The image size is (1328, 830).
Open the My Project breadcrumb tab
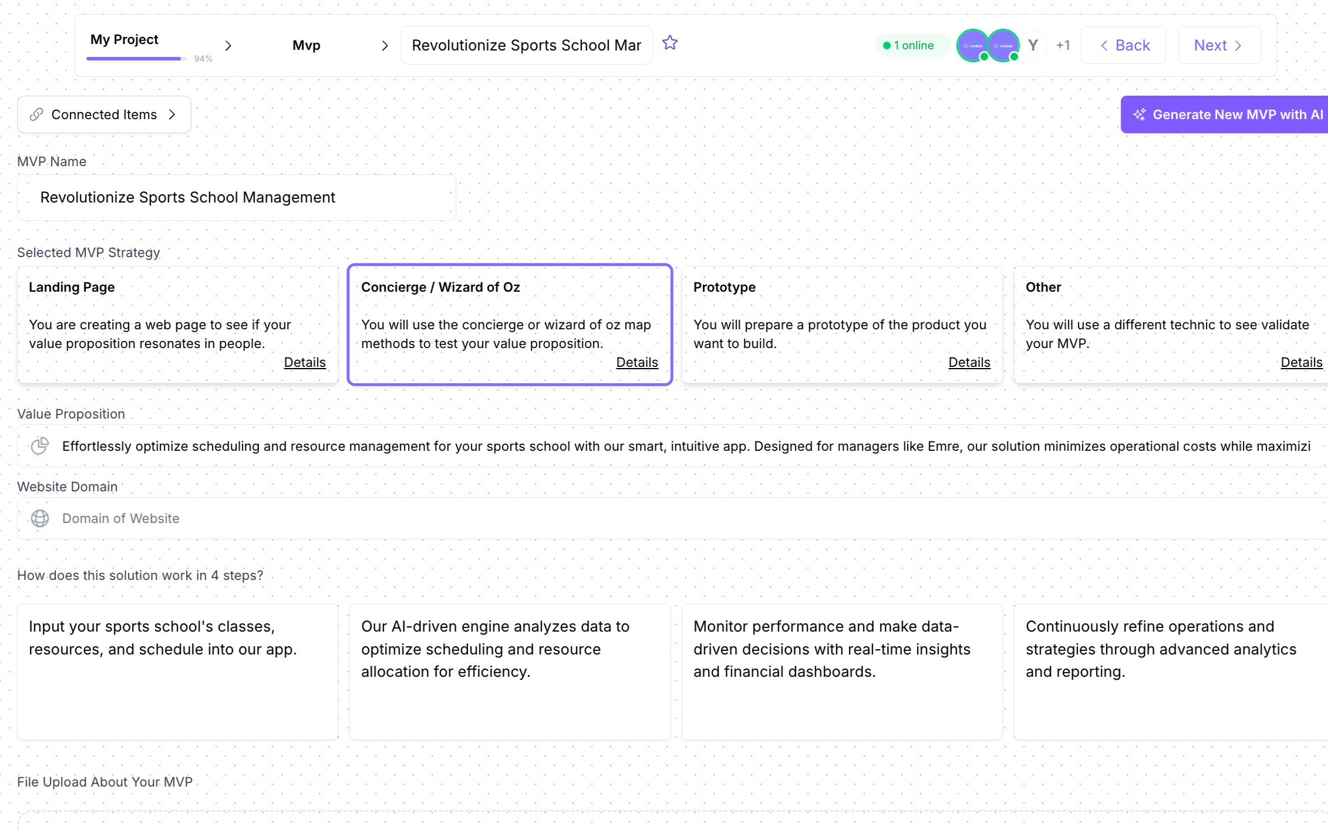click(124, 39)
